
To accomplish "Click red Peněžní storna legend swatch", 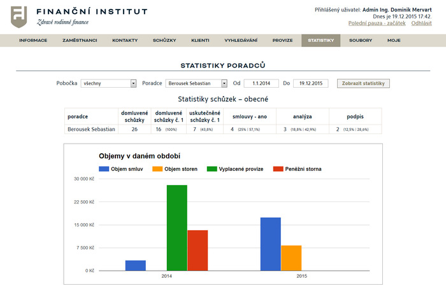I will (x=278, y=169).
